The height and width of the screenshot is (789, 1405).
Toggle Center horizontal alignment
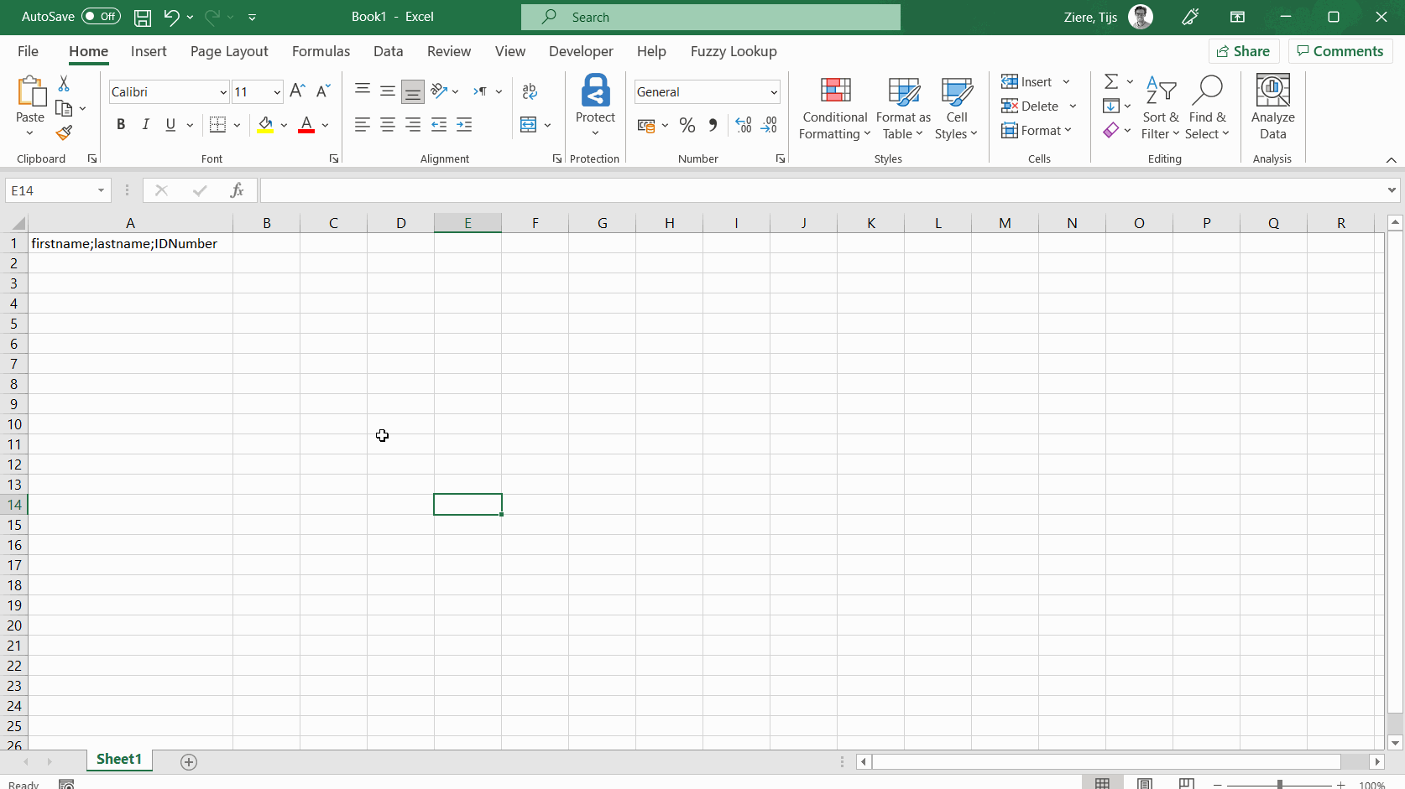click(x=388, y=125)
